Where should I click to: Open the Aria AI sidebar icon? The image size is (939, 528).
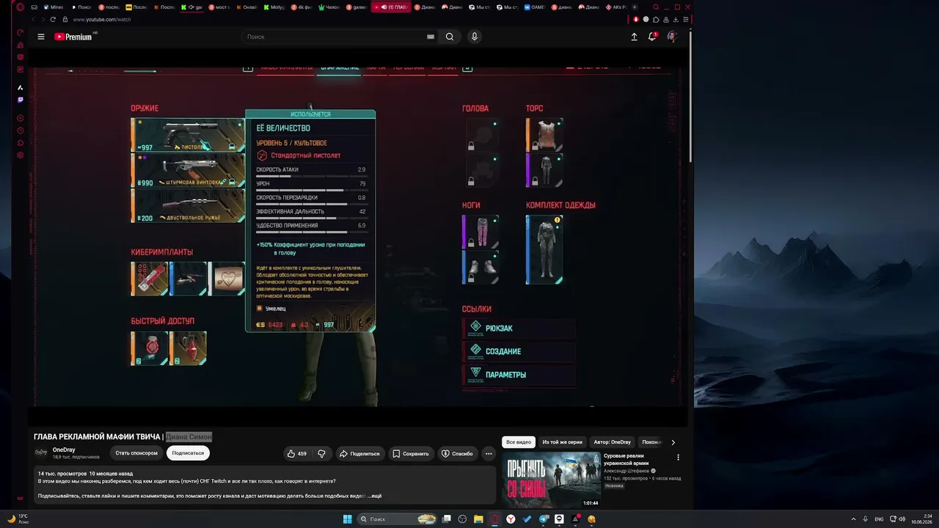(21, 88)
